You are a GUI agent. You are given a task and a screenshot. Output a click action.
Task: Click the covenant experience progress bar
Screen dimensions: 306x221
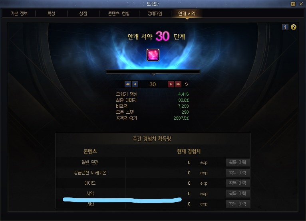point(153,72)
